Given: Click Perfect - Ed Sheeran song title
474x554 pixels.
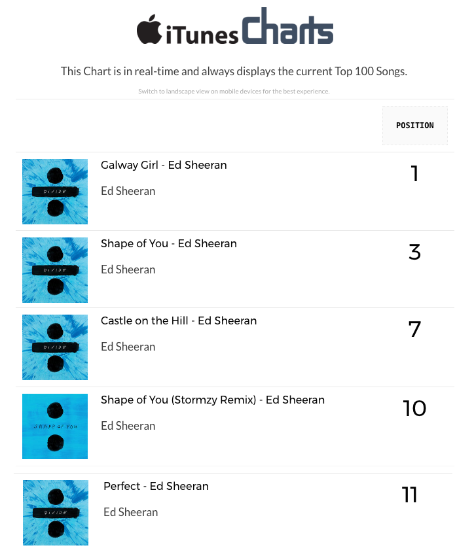Looking at the screenshot, I should 156,486.
